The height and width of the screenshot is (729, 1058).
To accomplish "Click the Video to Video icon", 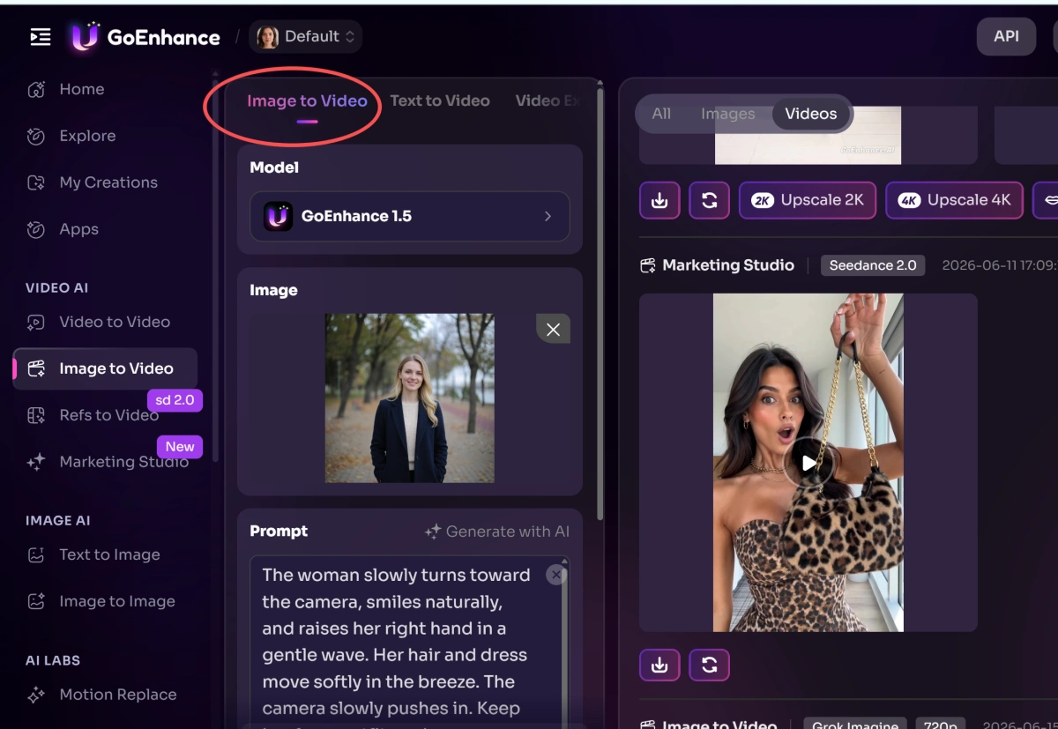I will coord(36,322).
